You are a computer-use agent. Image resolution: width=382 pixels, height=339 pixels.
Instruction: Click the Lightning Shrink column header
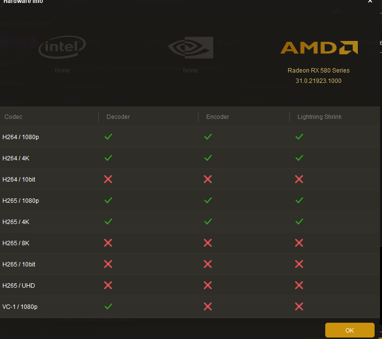click(x=319, y=117)
